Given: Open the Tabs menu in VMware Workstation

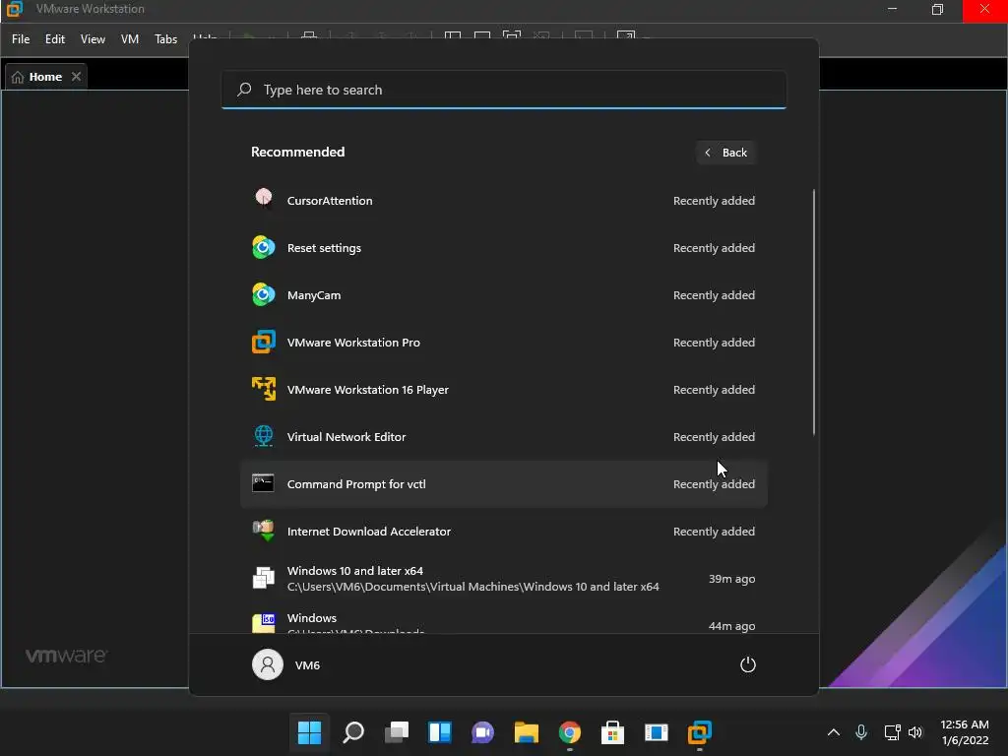Looking at the screenshot, I should coord(165,39).
